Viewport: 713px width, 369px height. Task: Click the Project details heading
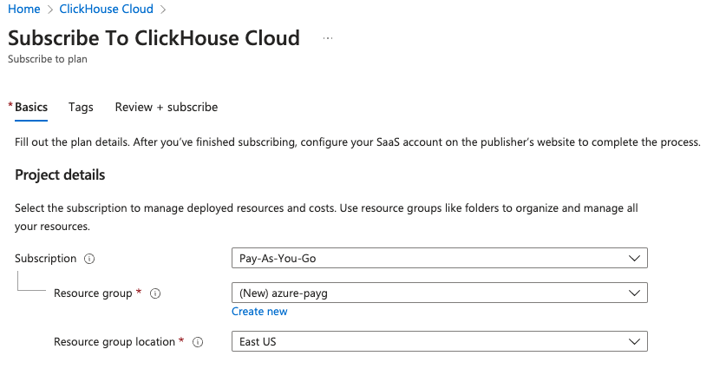[x=60, y=175]
